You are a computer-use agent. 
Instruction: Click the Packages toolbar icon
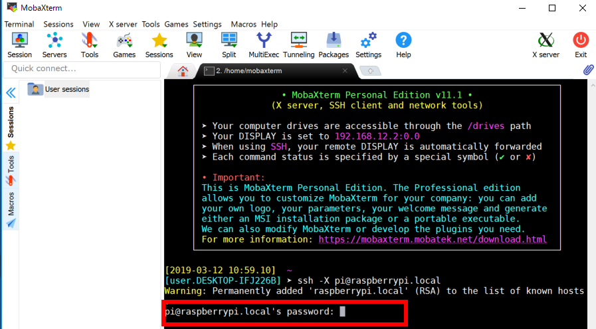pos(334,45)
